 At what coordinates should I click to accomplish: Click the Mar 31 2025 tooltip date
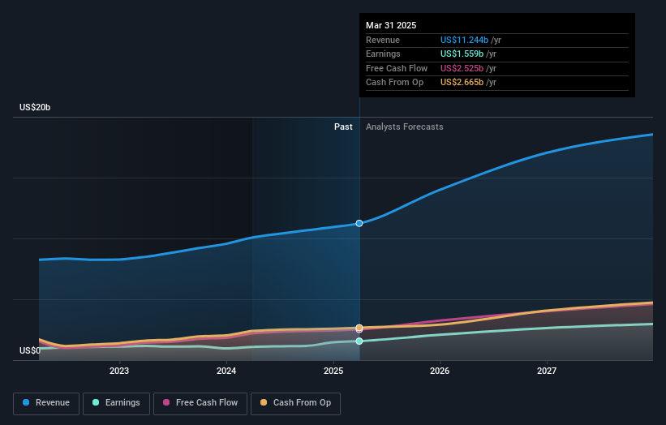coord(391,25)
